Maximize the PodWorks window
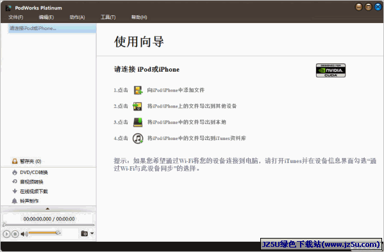This screenshot has height=252, width=384. click(x=369, y=7)
